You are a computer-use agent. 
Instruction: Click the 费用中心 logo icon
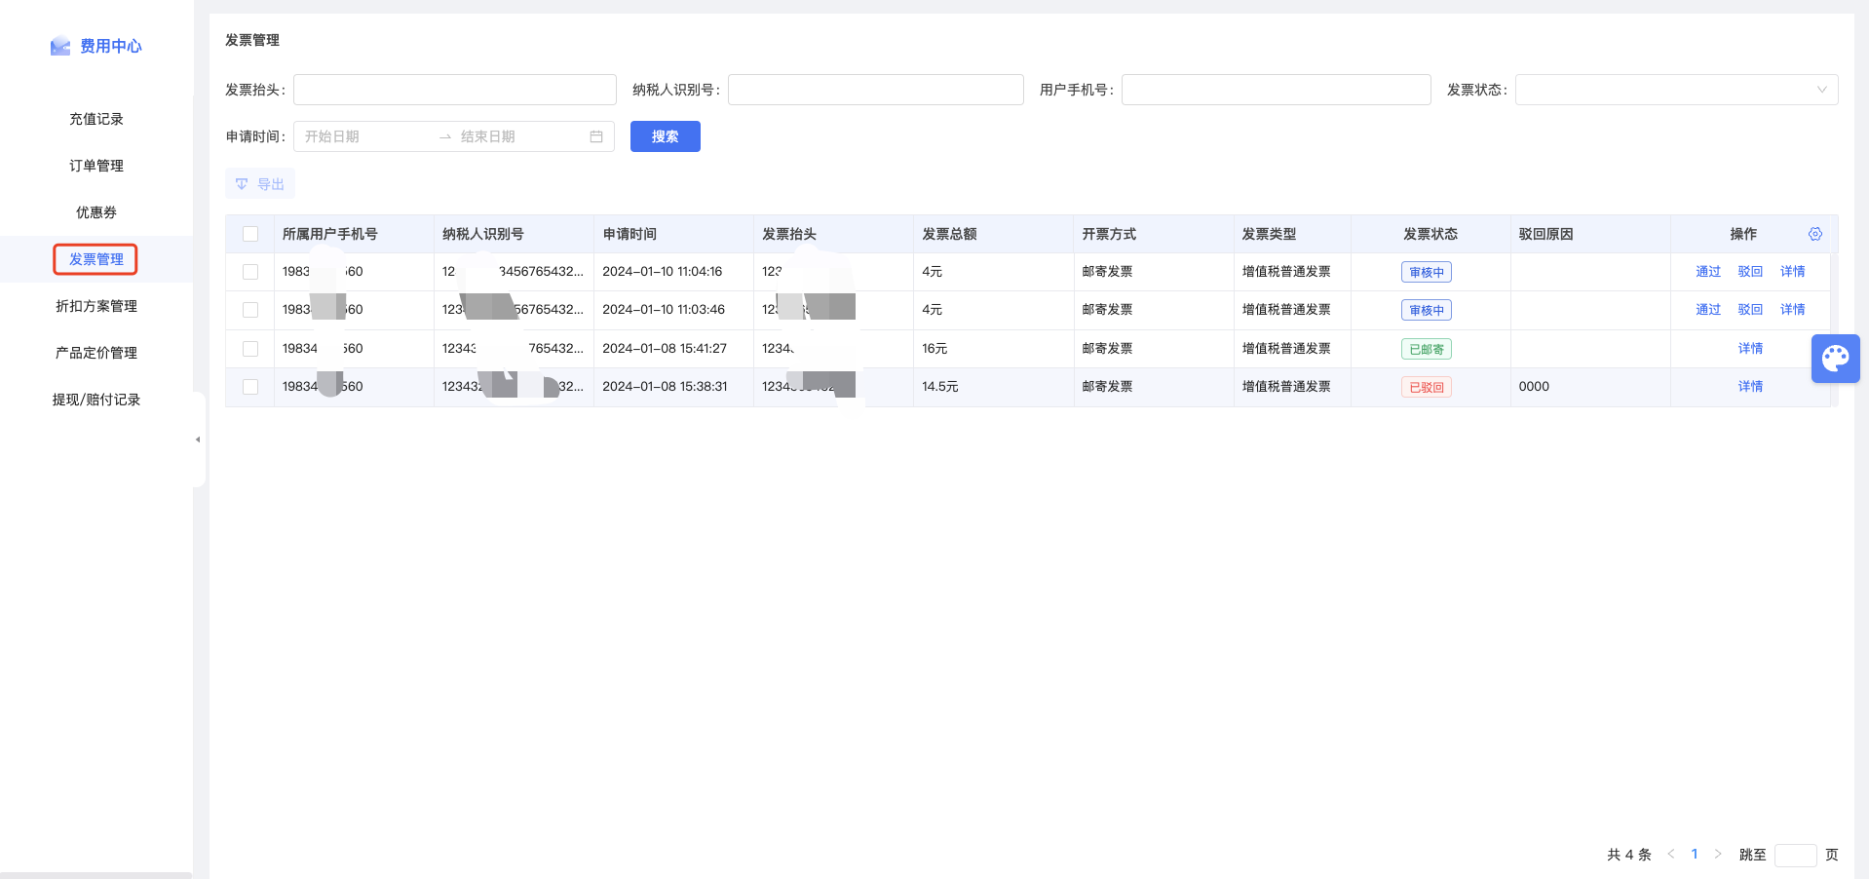[x=60, y=46]
